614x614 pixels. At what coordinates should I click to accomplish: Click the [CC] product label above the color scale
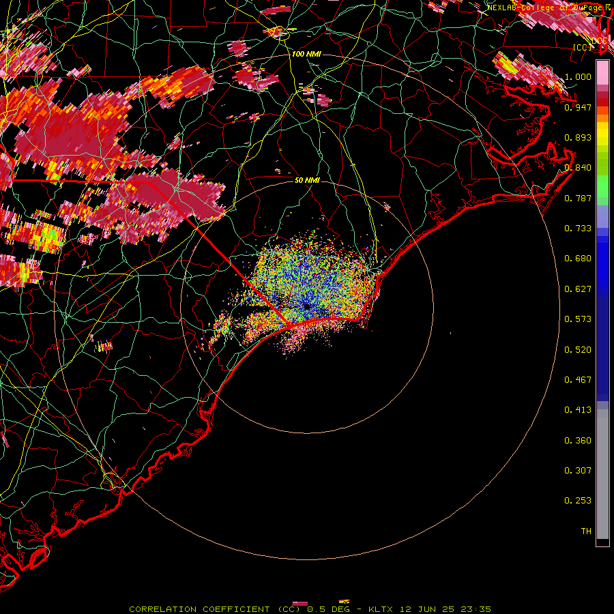(x=582, y=47)
